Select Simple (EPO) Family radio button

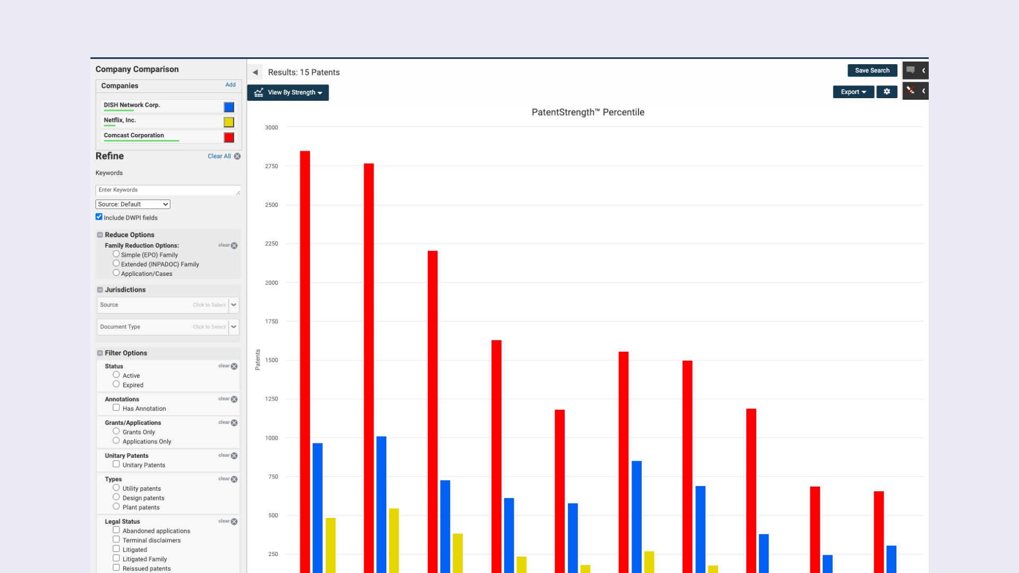(116, 254)
